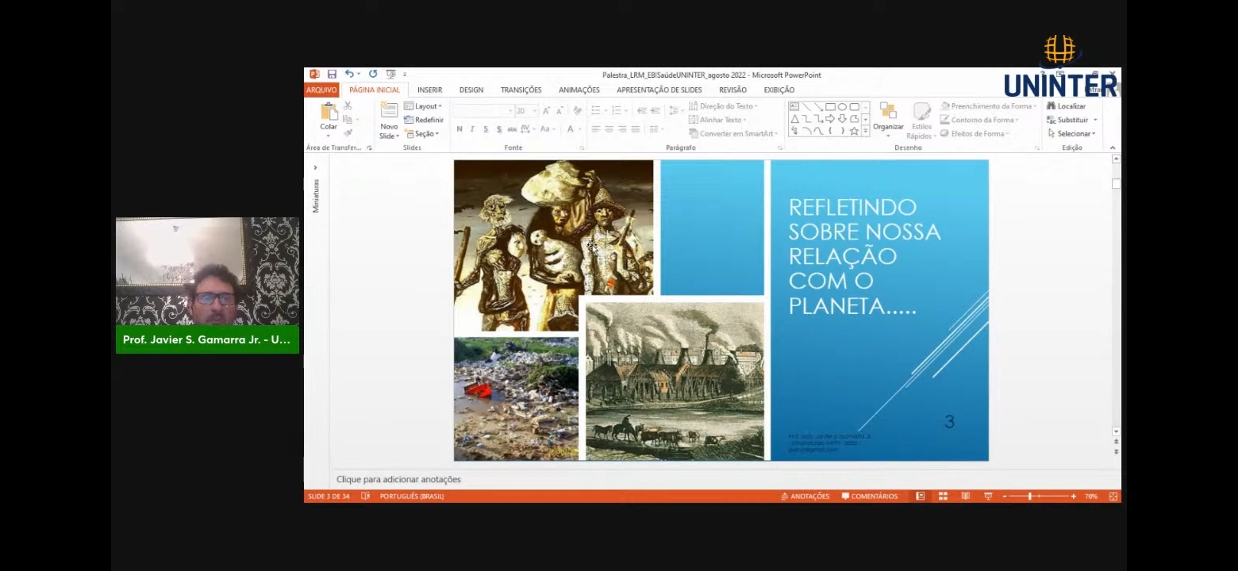Open the Layout dropdown
This screenshot has width=1238, height=571.
point(423,106)
